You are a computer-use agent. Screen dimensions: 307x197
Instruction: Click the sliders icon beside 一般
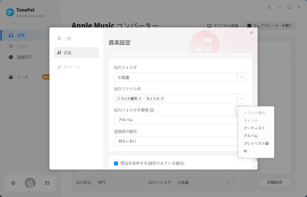point(59,38)
